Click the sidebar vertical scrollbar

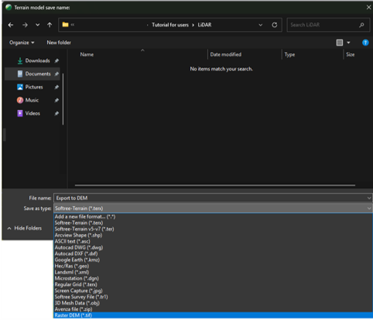coord(63,99)
